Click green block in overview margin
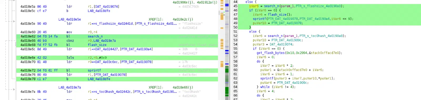 (x=227, y=70)
